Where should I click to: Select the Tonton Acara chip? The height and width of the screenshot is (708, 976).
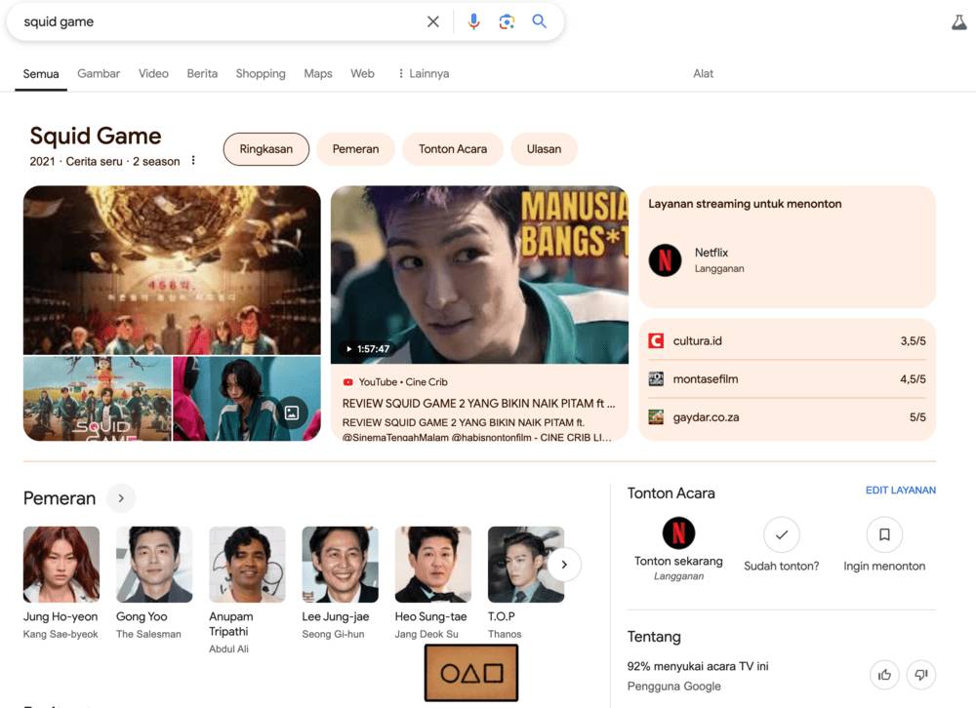453,149
